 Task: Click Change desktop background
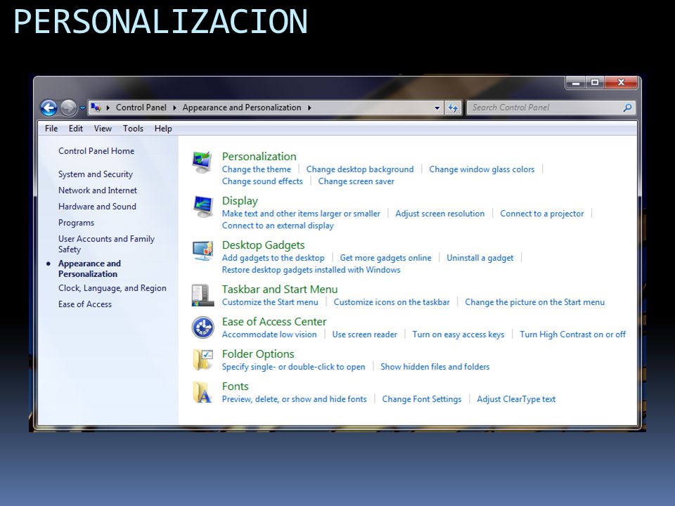(x=360, y=169)
